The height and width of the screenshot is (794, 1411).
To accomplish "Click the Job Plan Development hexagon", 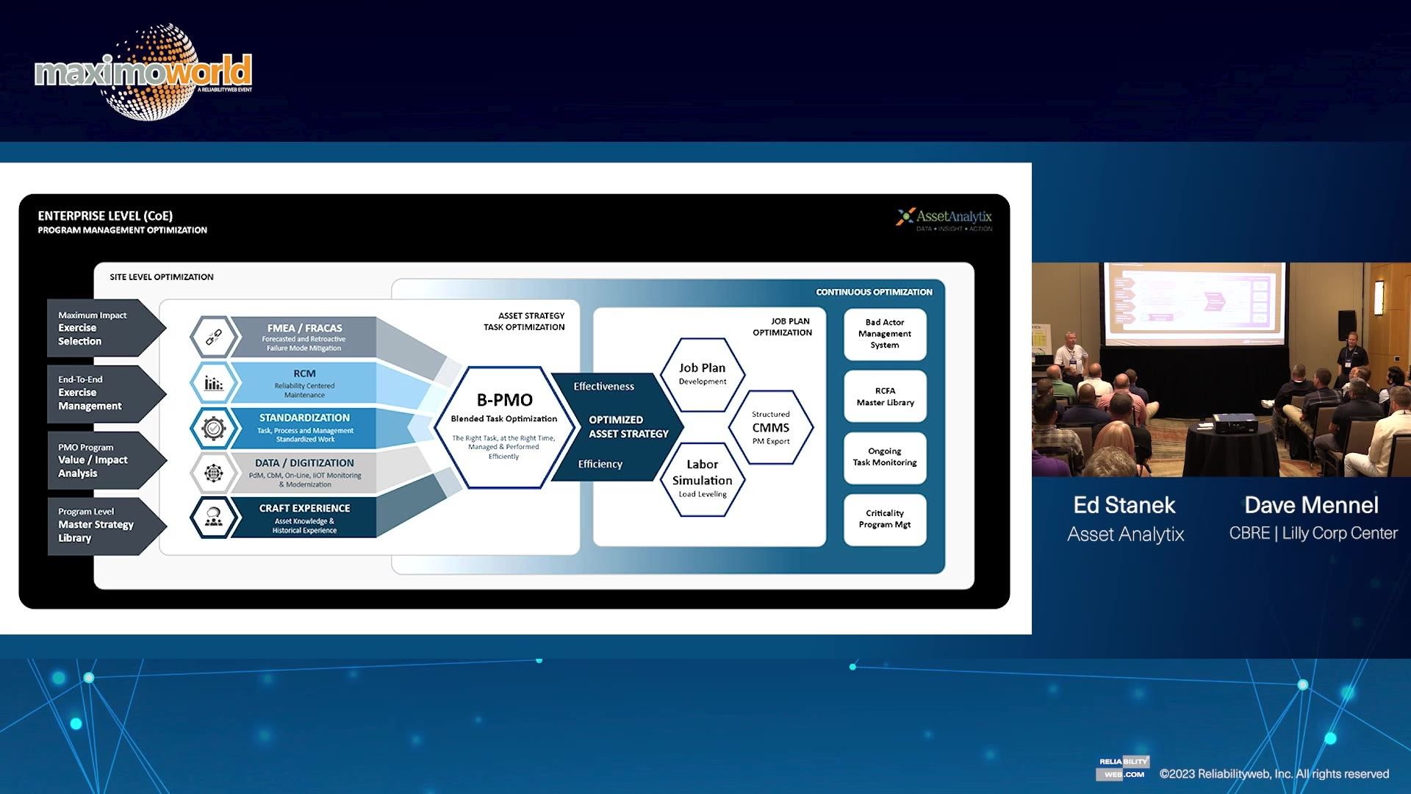I will click(x=702, y=373).
